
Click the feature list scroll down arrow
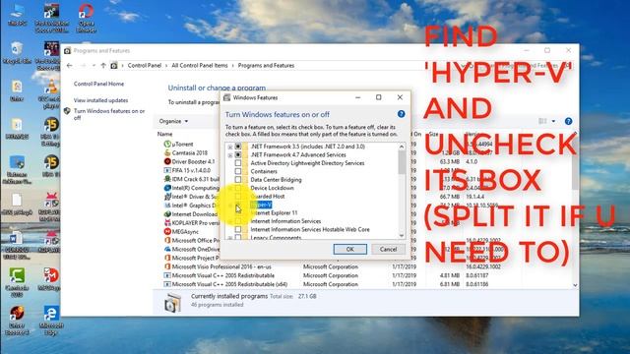pyautogui.click(x=402, y=236)
